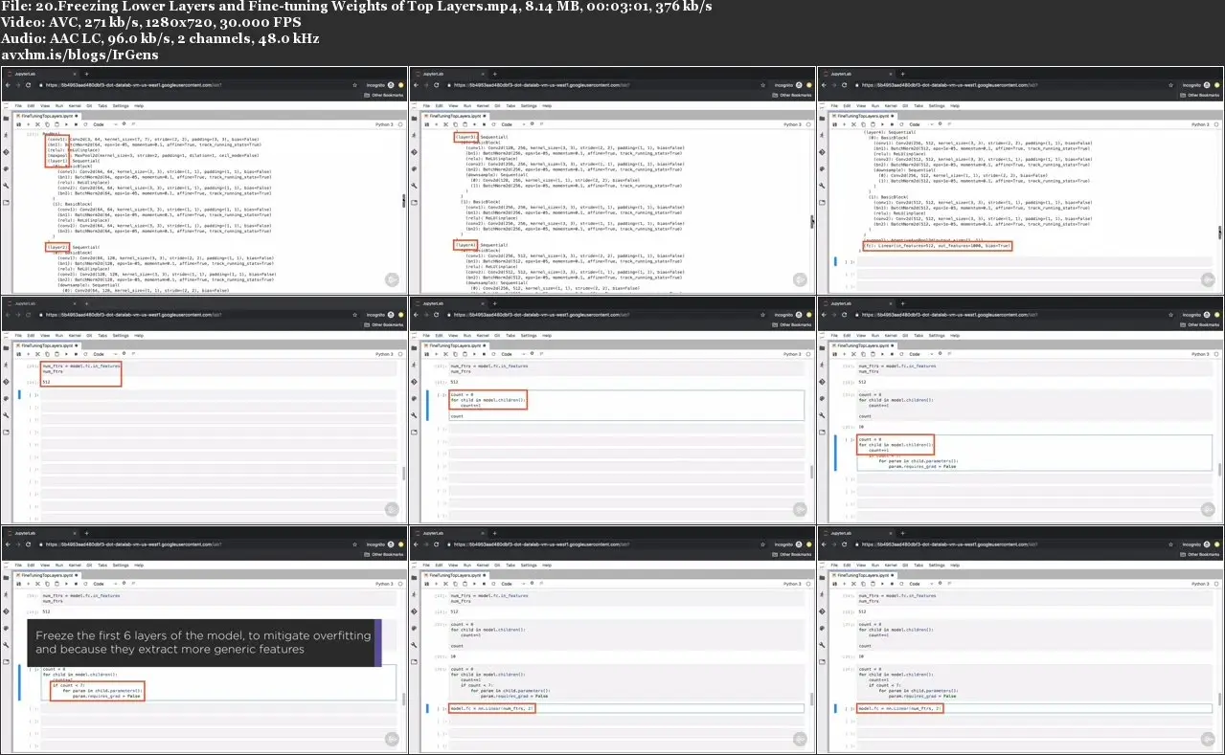Click the highlighted '(layer2)' label in the conv1 frame
1225x755 pixels.
pyautogui.click(x=57, y=246)
